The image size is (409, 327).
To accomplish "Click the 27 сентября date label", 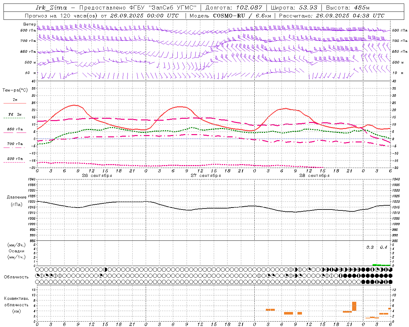I will [x=206, y=176].
